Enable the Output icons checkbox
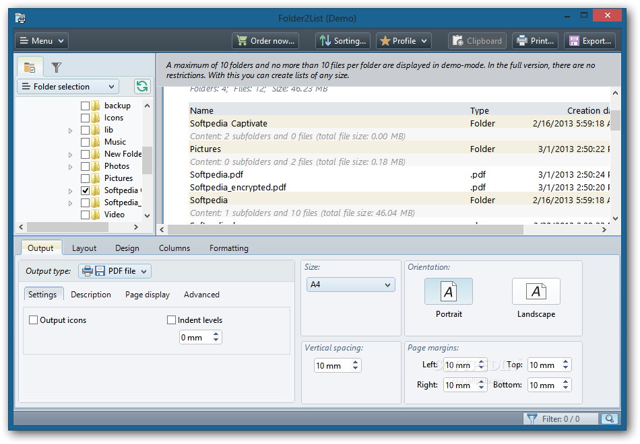Image resolution: width=640 pixels, height=444 pixels. (x=34, y=320)
